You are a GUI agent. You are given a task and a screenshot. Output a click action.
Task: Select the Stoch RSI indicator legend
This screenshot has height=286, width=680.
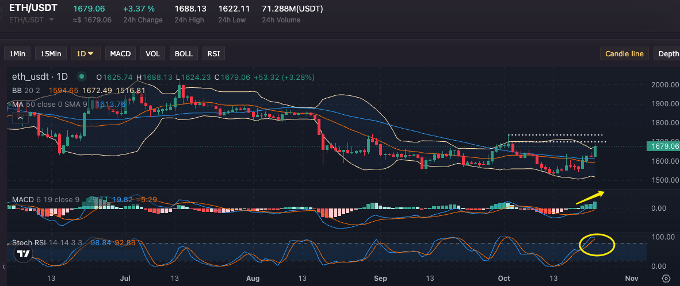30,243
